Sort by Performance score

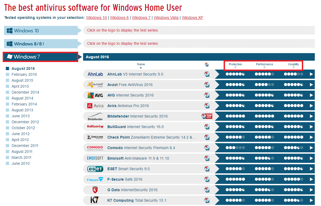264,65
